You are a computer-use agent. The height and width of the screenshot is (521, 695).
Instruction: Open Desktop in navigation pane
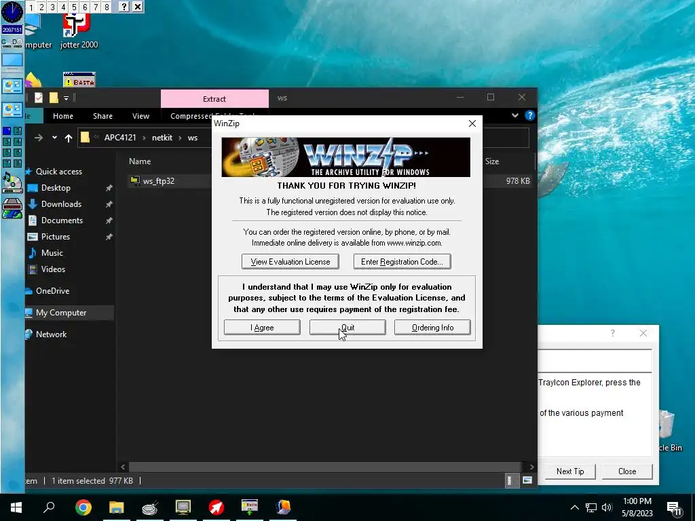point(56,188)
